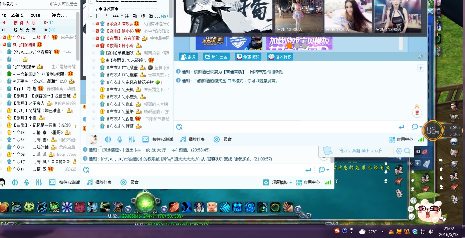Use the game skill in slot 5

click(54, 207)
